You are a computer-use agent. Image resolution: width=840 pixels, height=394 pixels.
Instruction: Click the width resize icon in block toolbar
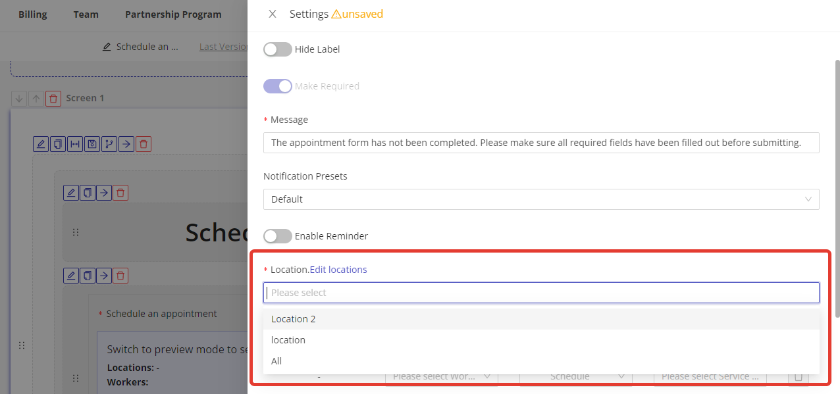point(75,144)
